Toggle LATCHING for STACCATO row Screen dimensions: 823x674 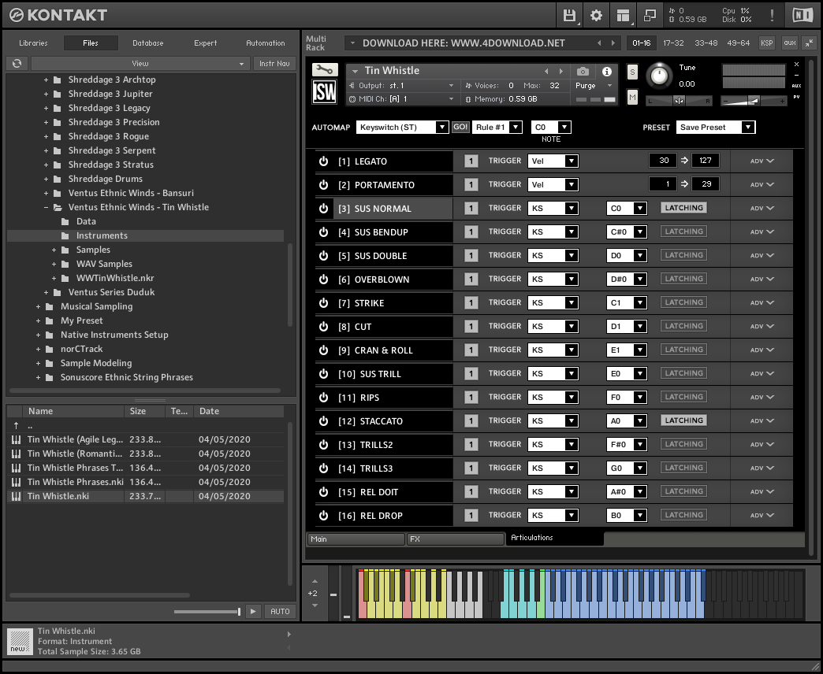(684, 420)
